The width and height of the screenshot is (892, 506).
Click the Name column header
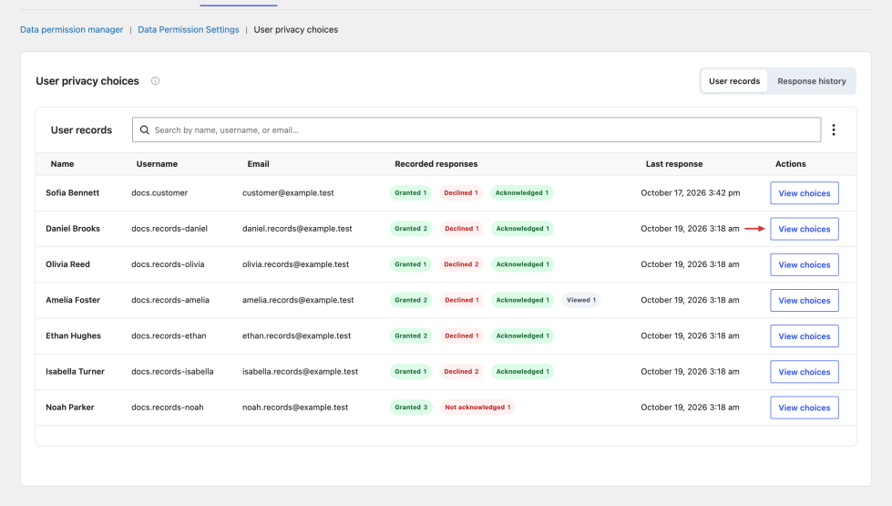coord(62,164)
